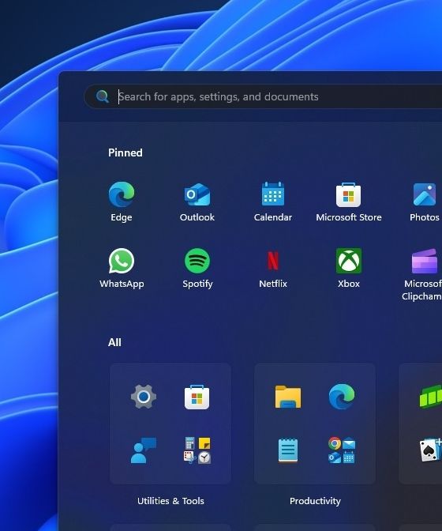
Task: Open Microsoft Store in Utilities & Tools folder
Action: click(197, 397)
